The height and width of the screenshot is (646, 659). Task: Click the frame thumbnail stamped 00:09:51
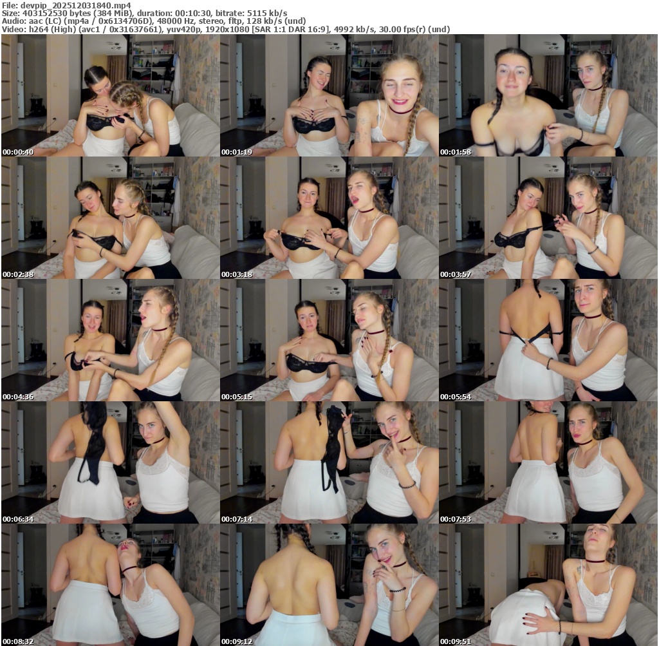(548, 585)
